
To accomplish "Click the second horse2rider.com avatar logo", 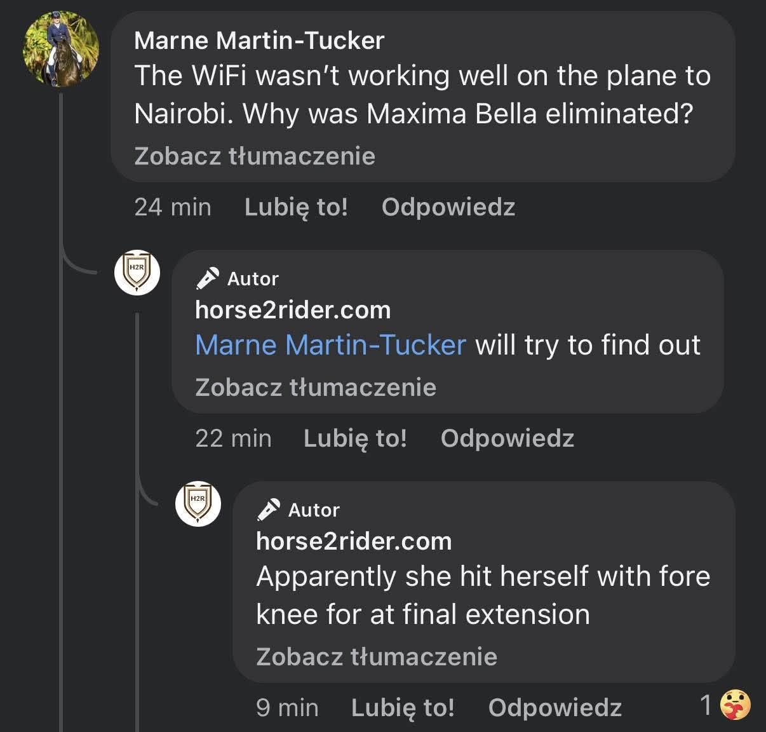I will coord(198,503).
